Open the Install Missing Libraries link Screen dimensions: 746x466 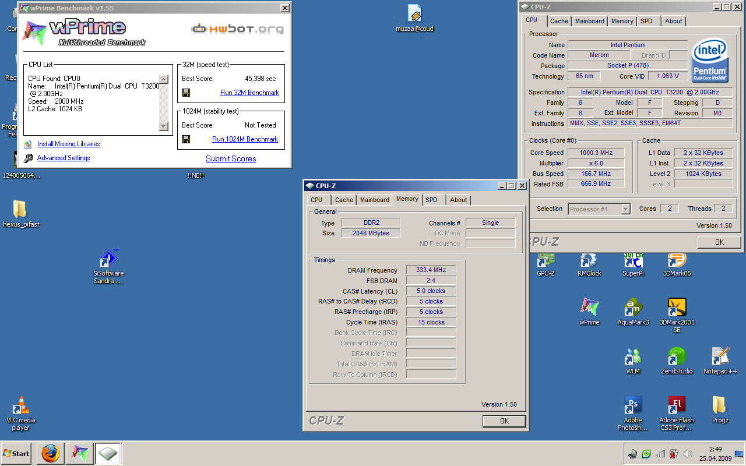68,144
